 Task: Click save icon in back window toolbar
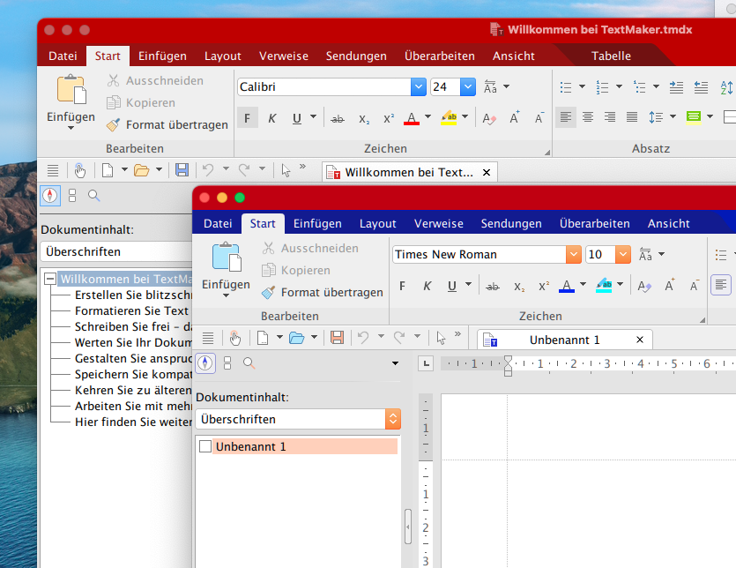182,169
